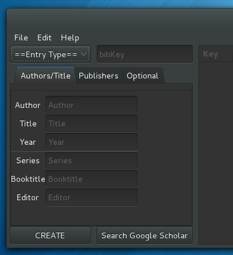233x255 pixels.
Task: Click the Entry Type chevron arrow
Action: 84,54
